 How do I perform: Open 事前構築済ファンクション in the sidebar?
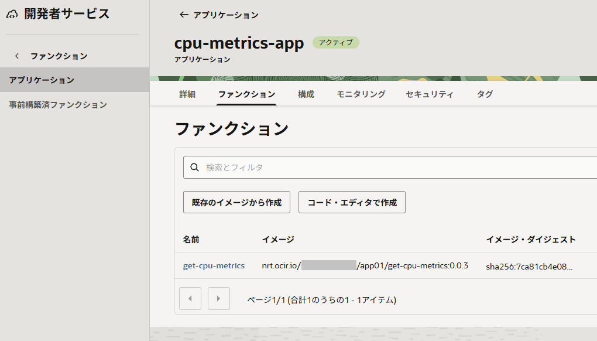(58, 105)
